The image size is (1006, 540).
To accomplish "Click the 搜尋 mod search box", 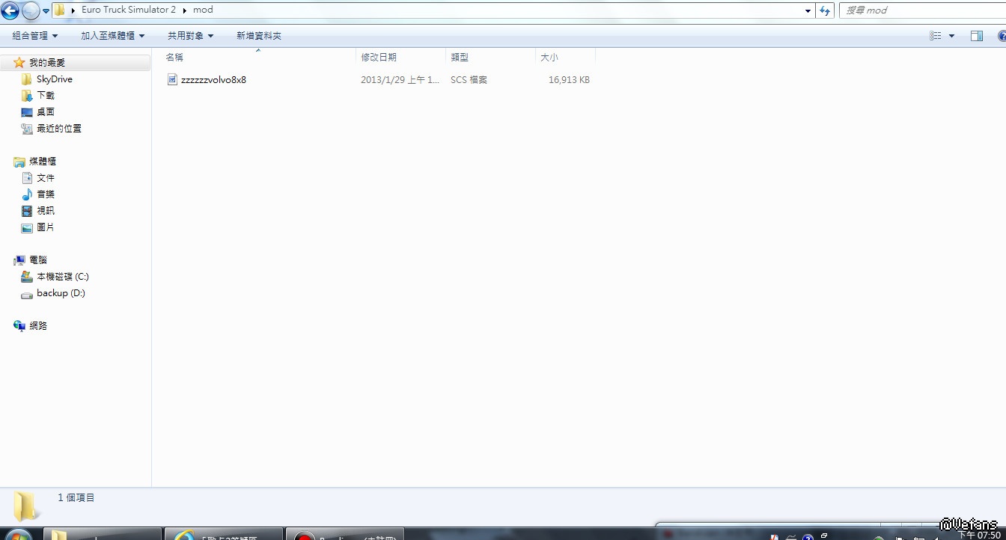I will [921, 10].
